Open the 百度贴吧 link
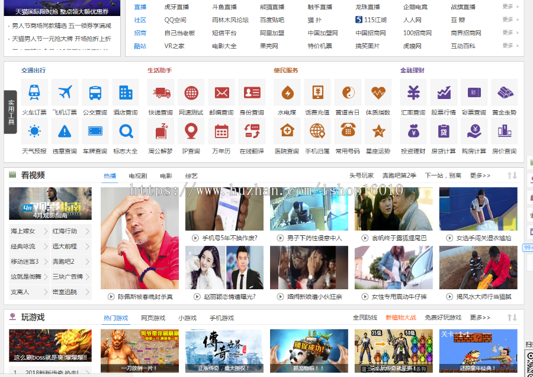 [x=272, y=20]
